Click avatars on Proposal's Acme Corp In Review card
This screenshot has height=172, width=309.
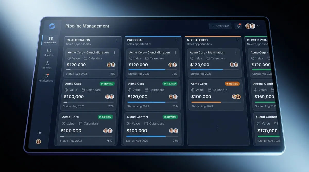coord(173,97)
